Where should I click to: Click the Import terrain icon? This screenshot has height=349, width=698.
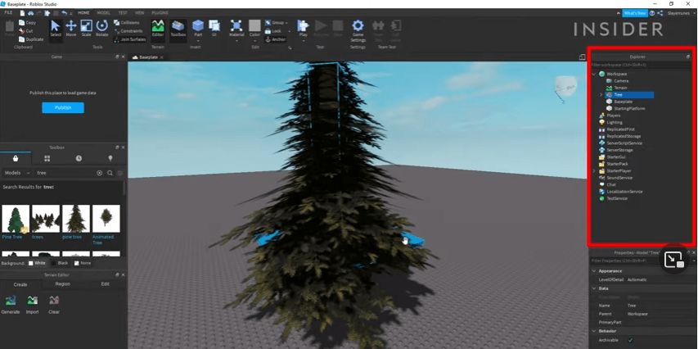(x=32, y=301)
